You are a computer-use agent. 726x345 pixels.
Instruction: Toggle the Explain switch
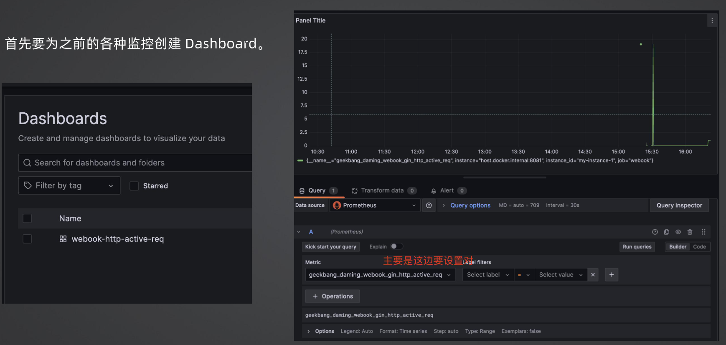click(396, 246)
